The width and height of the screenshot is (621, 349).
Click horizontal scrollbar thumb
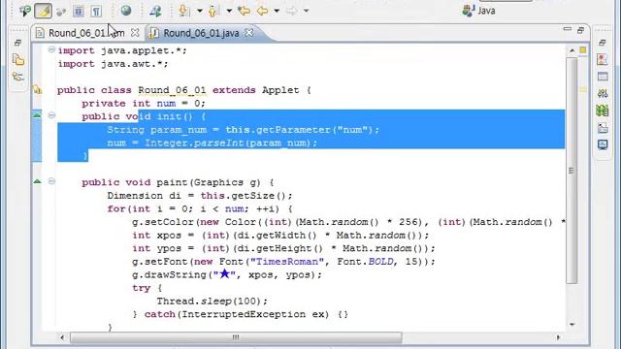pos(236,337)
